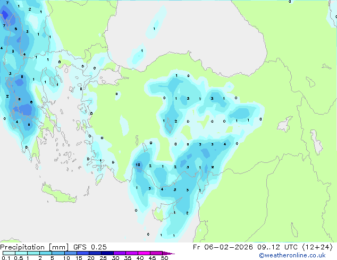Click legend tick label '0.1'
The image size is (337, 260).
point(6,258)
